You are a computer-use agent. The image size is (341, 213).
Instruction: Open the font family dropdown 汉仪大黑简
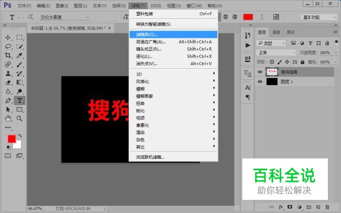click(65, 17)
